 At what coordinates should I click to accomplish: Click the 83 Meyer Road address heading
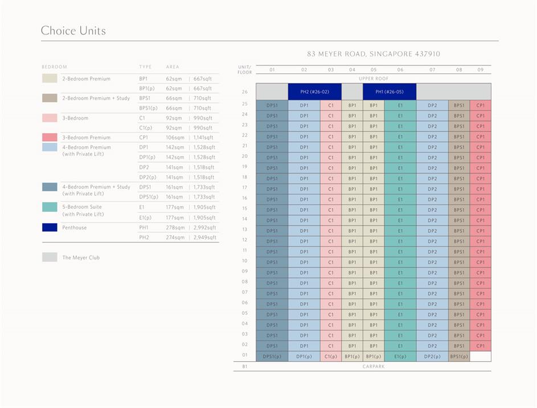[373, 54]
